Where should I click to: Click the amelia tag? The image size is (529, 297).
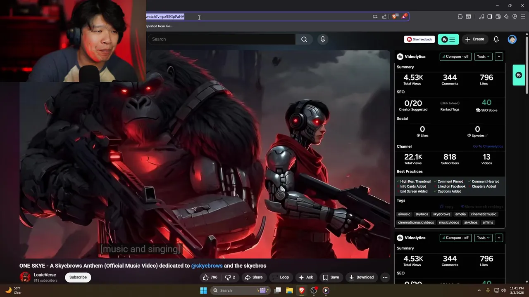[460, 214]
